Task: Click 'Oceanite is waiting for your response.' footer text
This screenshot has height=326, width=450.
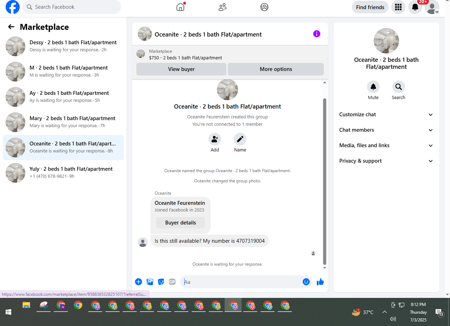Action: tap(227, 264)
